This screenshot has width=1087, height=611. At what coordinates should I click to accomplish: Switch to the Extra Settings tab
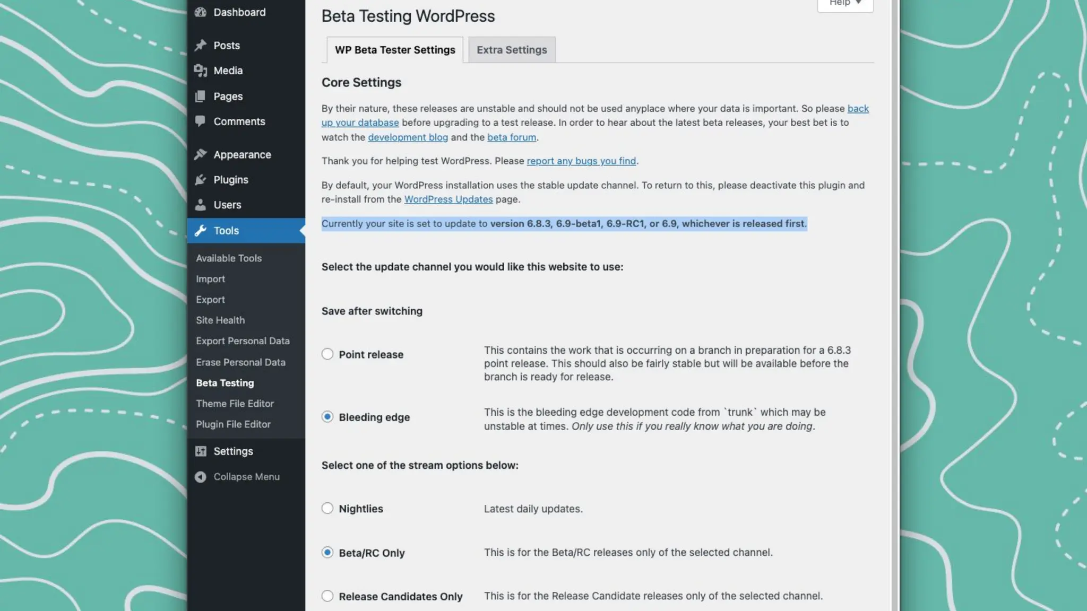pyautogui.click(x=511, y=50)
